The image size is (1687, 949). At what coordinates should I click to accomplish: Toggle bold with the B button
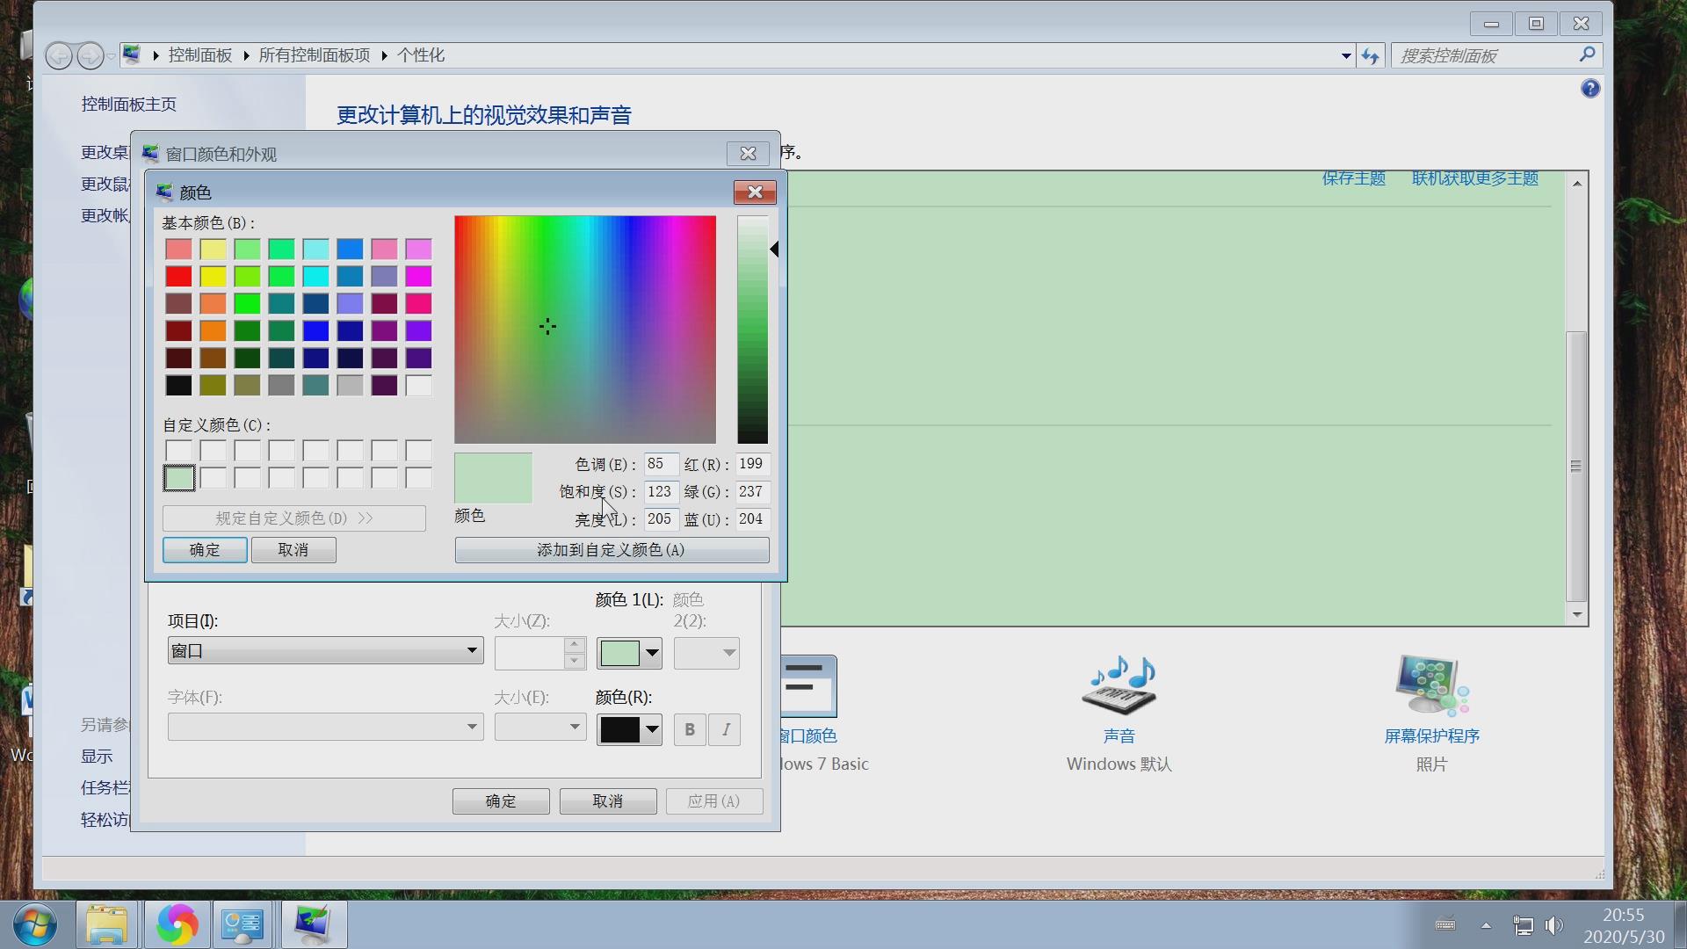pos(689,729)
